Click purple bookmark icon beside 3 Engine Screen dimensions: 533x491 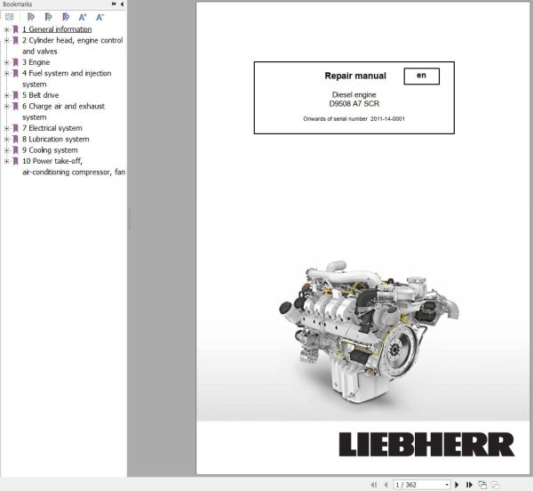click(15, 62)
